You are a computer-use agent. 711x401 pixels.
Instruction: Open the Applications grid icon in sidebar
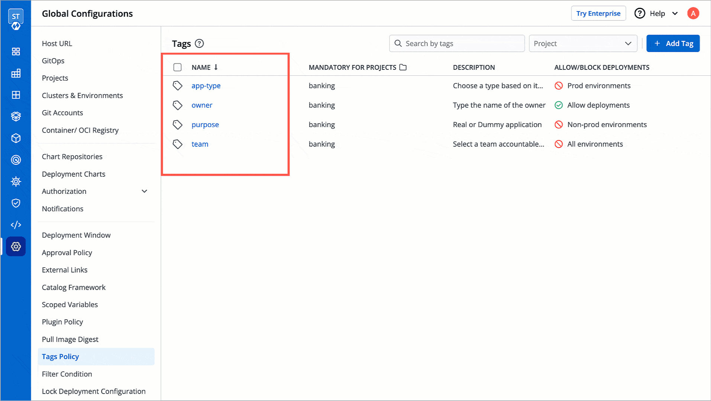point(16,52)
